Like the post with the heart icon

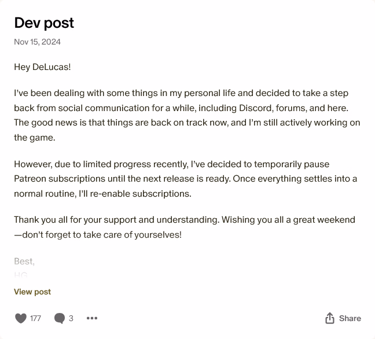(x=21, y=318)
